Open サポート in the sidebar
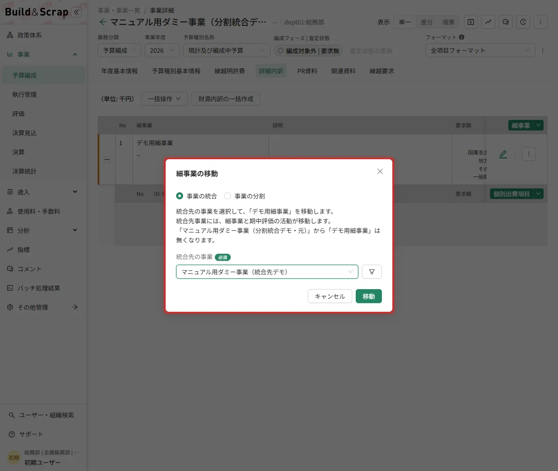Viewport: 558px width, 471px height. [x=43, y=434]
